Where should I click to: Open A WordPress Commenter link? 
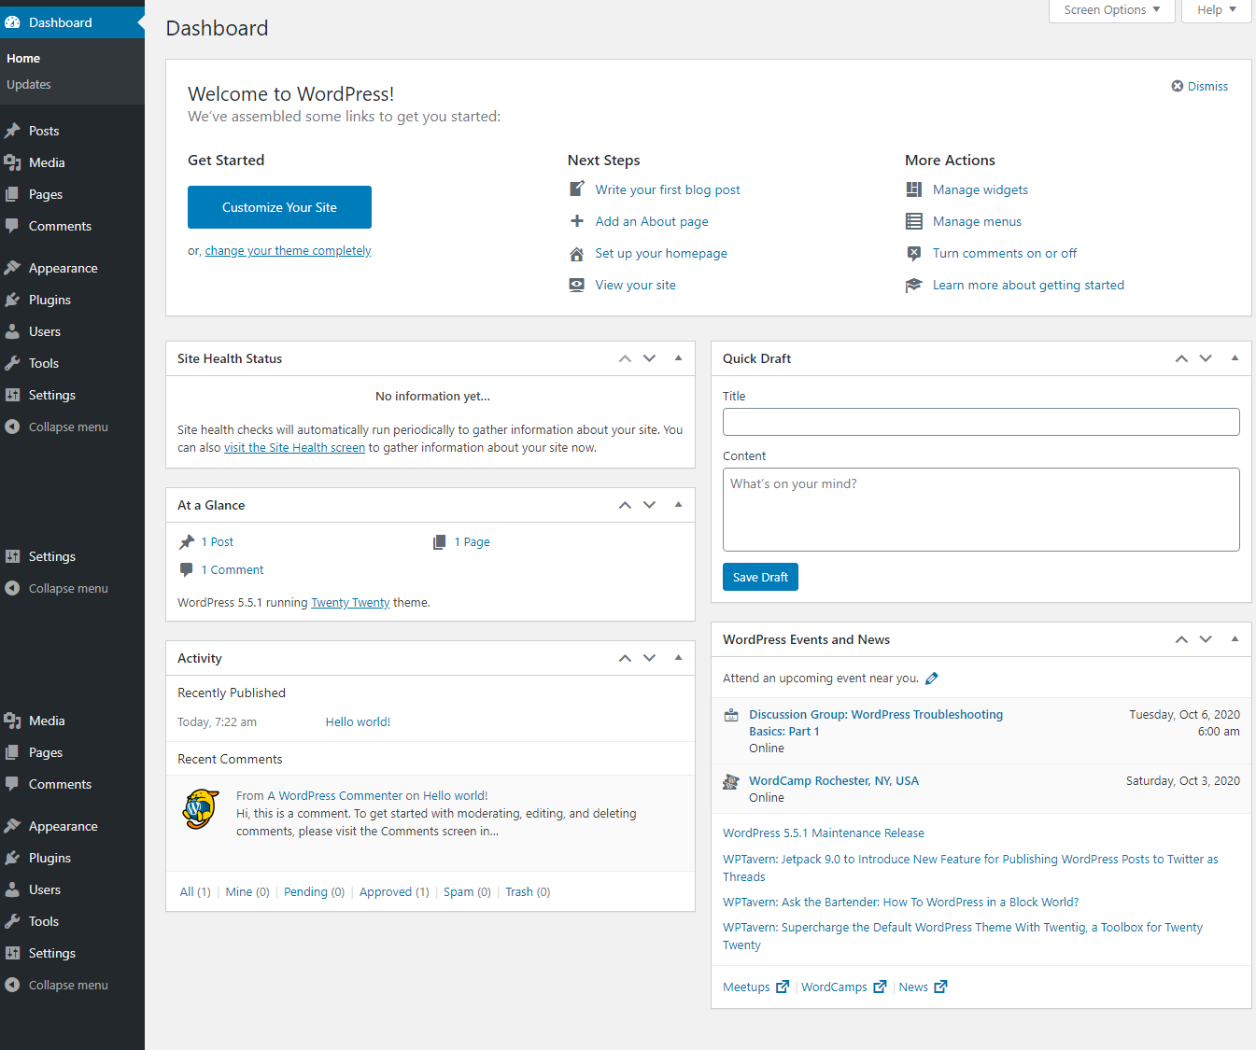(x=335, y=796)
